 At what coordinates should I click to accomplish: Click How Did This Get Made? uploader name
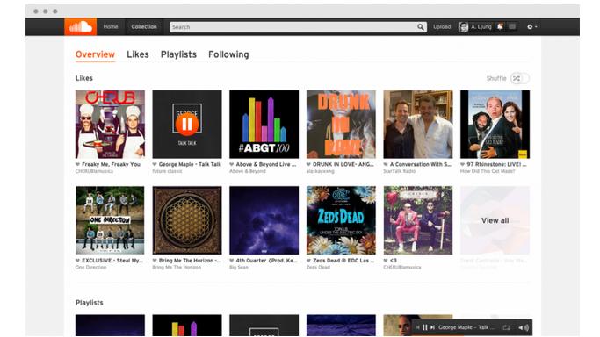488,171
